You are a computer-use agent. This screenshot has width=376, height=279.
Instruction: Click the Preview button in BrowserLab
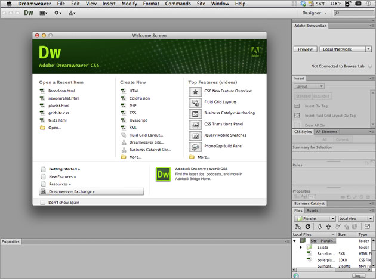[x=305, y=49]
